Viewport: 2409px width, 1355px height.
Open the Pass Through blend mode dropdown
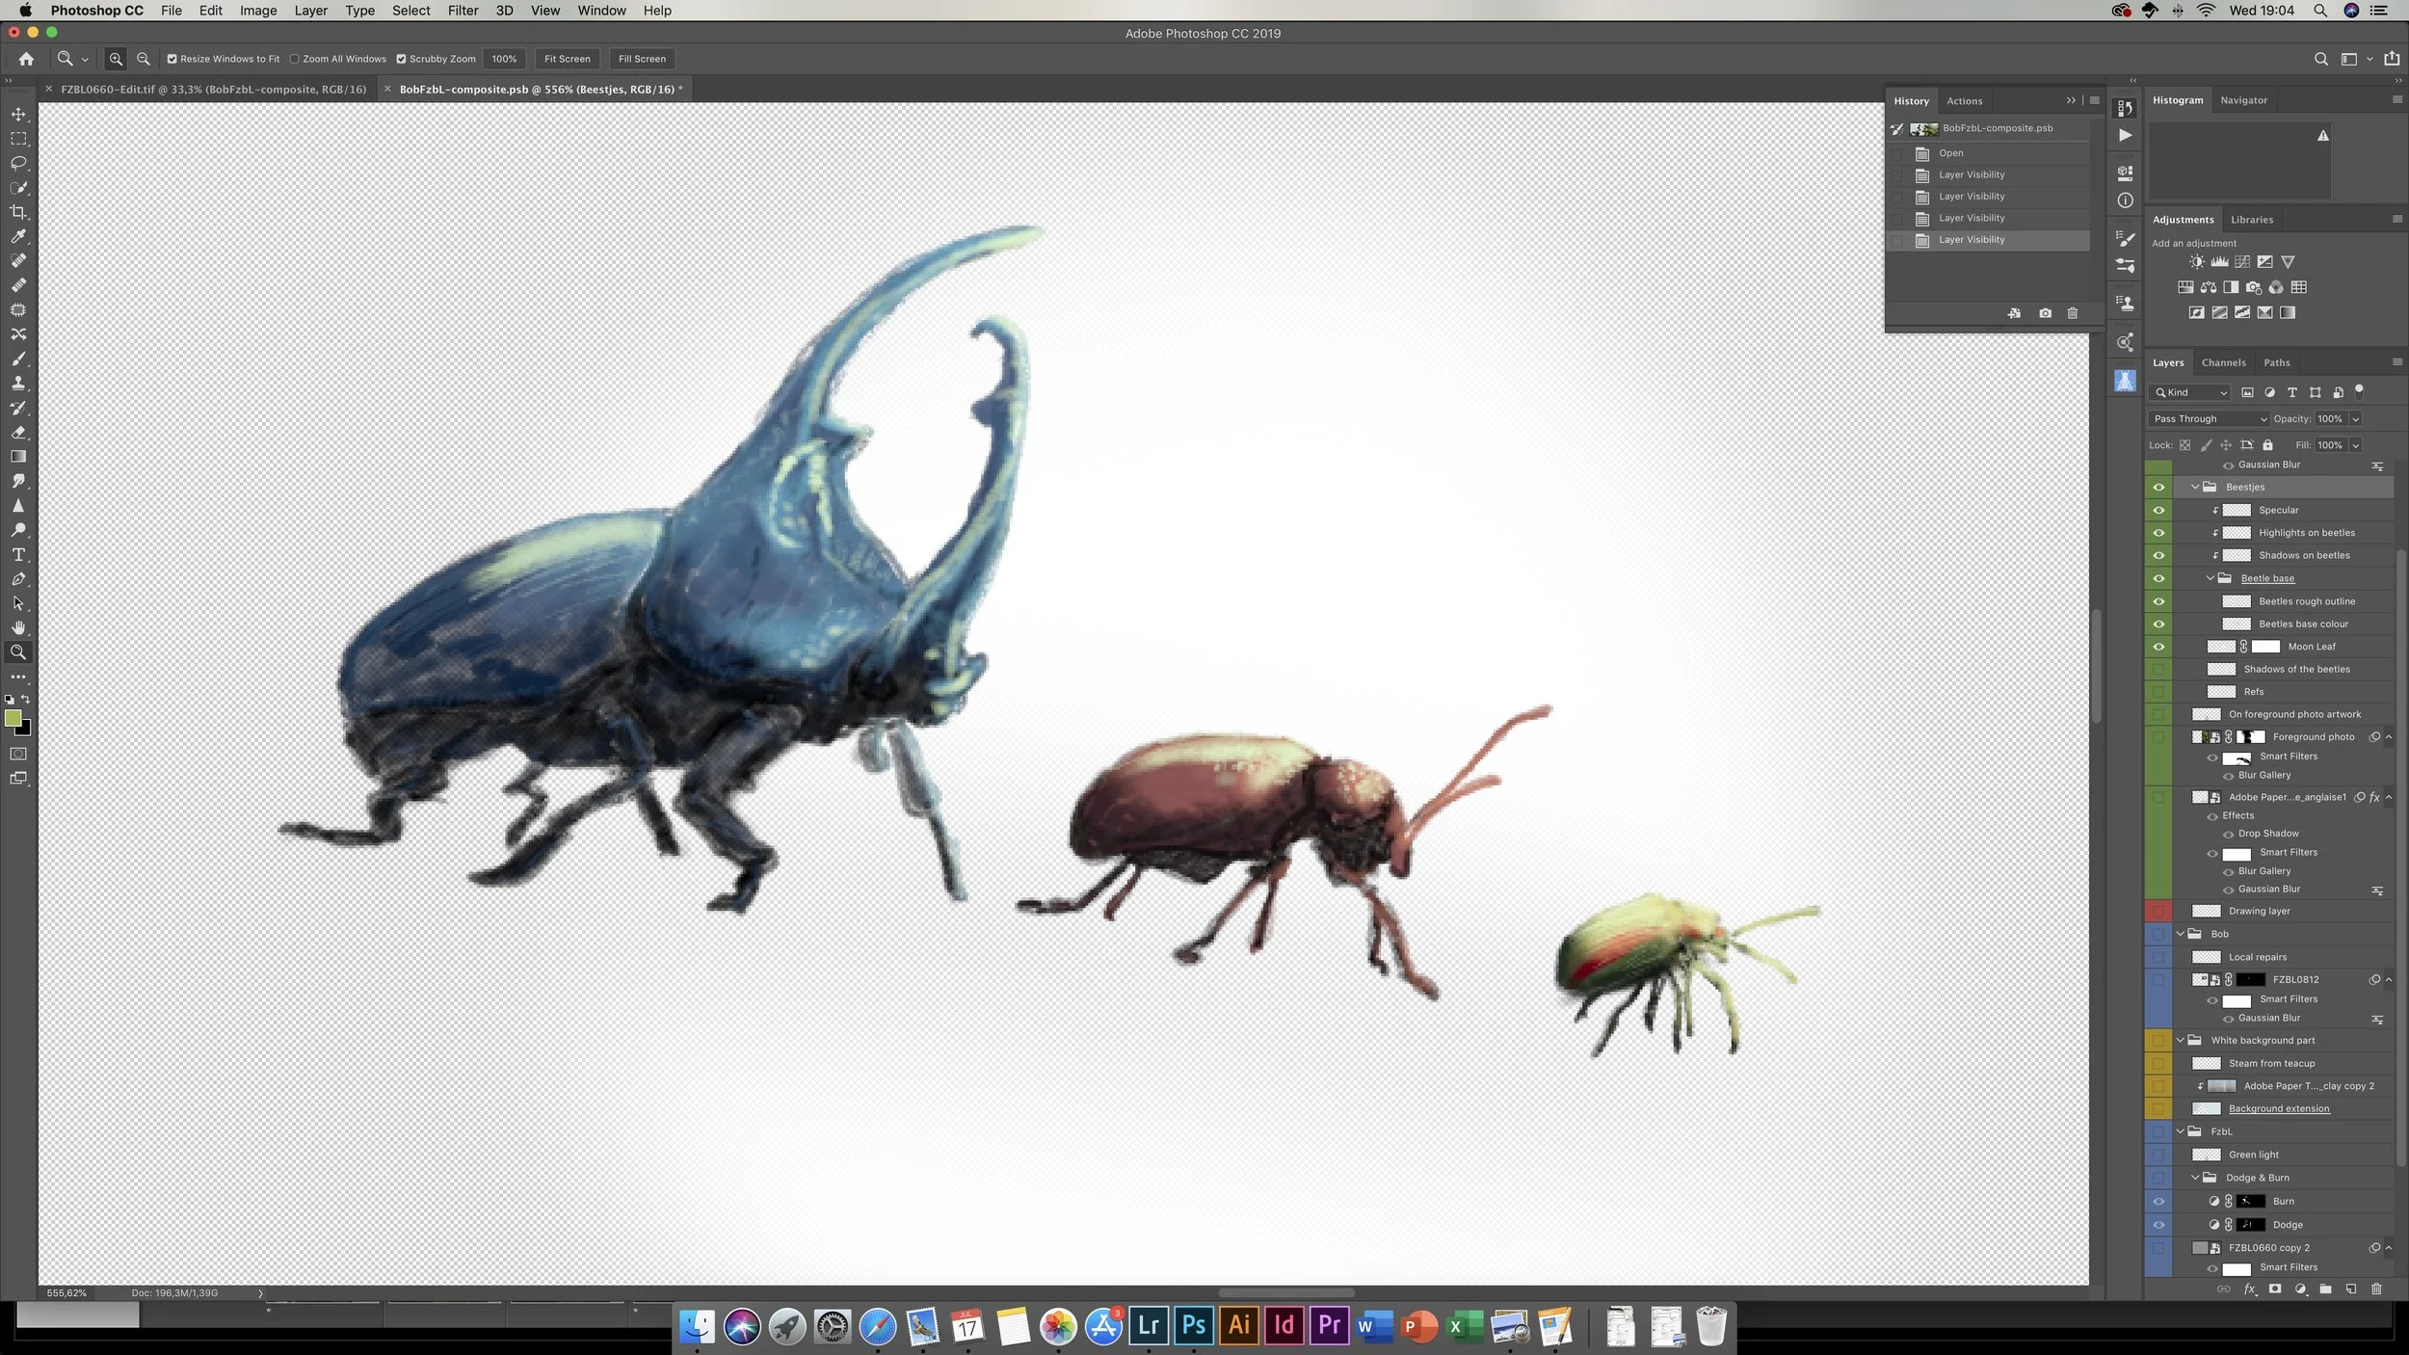[x=2210, y=419]
